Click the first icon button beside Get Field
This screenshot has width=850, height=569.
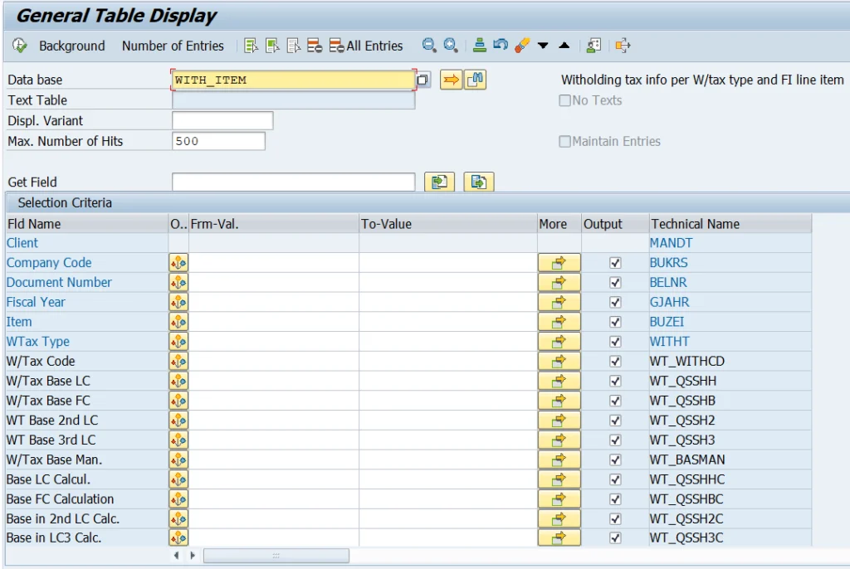pos(439,182)
